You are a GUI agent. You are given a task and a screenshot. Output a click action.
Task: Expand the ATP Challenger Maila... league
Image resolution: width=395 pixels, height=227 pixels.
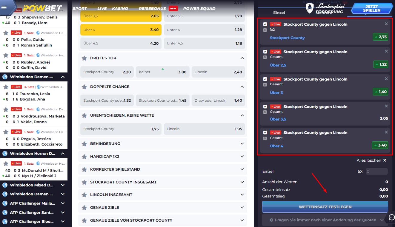[x=63, y=203]
